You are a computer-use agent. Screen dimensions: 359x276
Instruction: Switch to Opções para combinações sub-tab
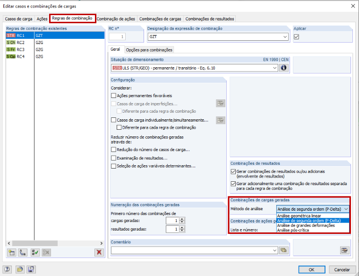149,50
